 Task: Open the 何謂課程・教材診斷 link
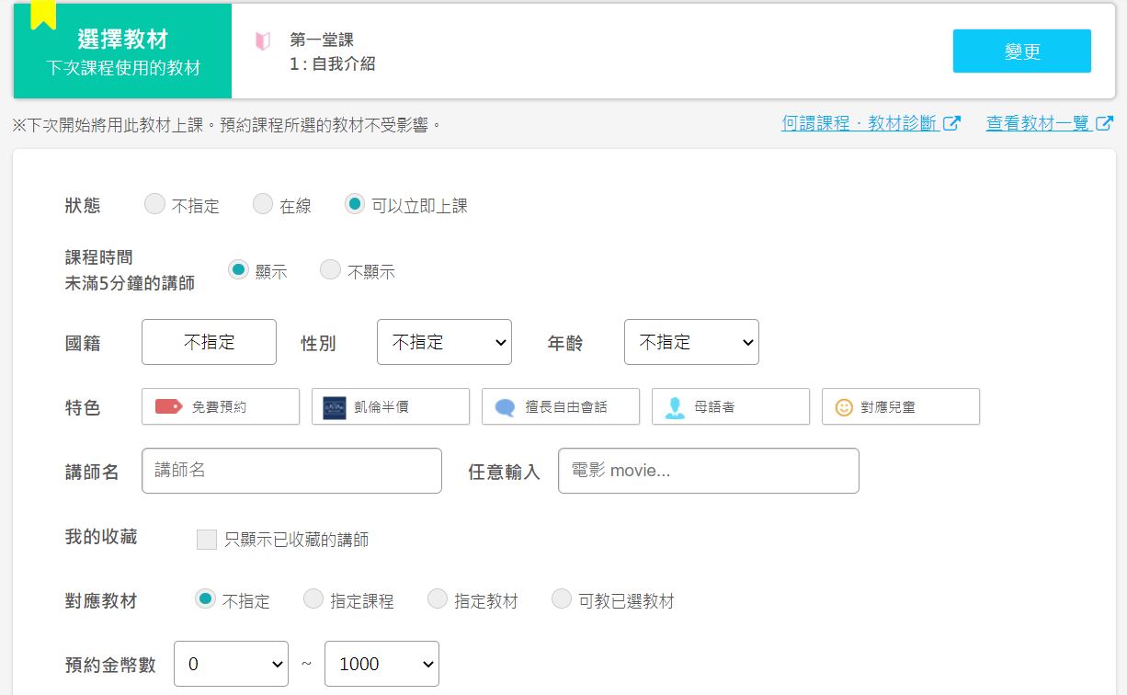pyautogui.click(x=859, y=123)
